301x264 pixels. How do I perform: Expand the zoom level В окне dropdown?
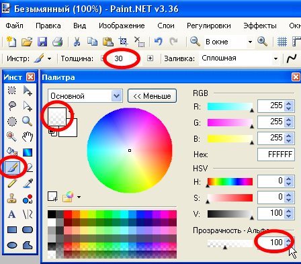pyautogui.click(x=250, y=42)
